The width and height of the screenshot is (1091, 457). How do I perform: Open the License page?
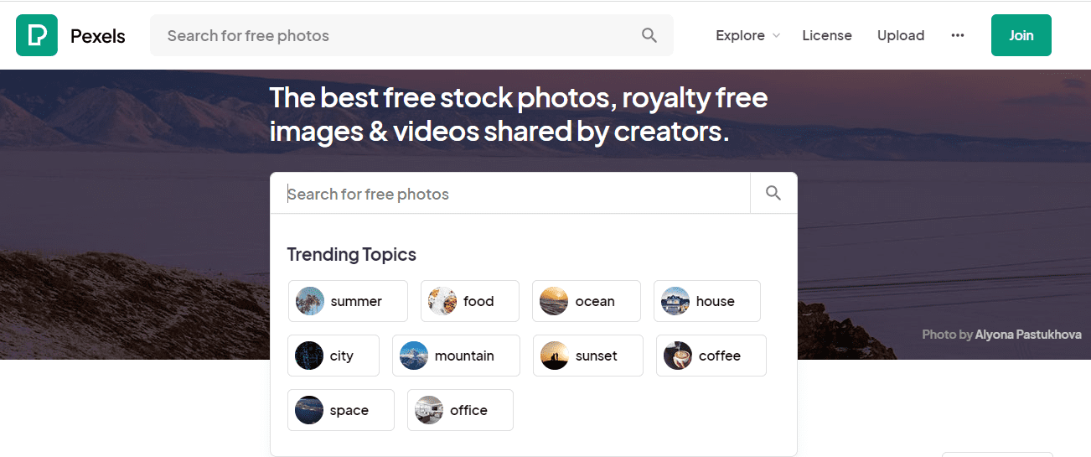coord(827,35)
